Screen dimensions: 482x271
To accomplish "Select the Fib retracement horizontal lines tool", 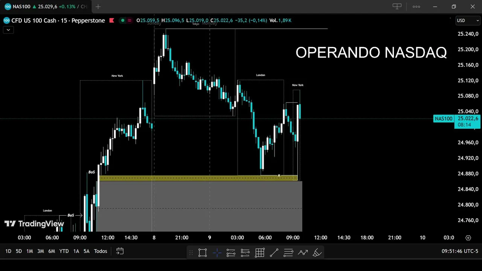I will [x=288, y=253].
